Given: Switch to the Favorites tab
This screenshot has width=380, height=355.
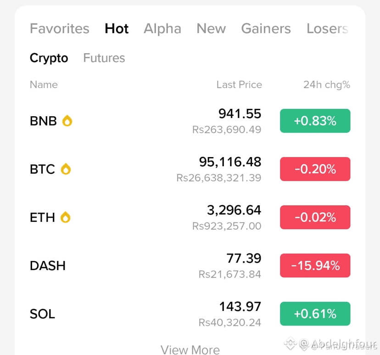Looking at the screenshot, I should click(60, 28).
